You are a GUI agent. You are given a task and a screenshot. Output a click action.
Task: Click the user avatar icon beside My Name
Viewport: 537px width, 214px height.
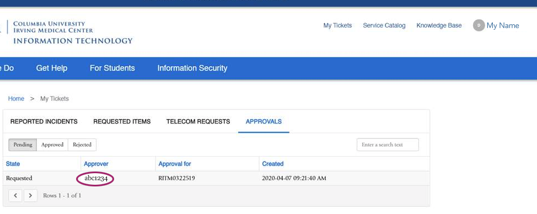click(479, 25)
